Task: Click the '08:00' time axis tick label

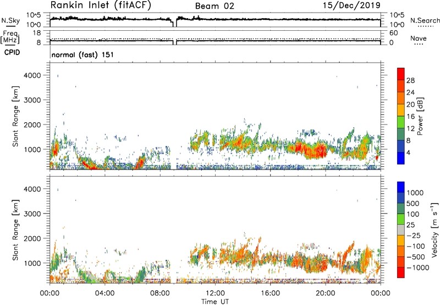Action: [160, 293]
